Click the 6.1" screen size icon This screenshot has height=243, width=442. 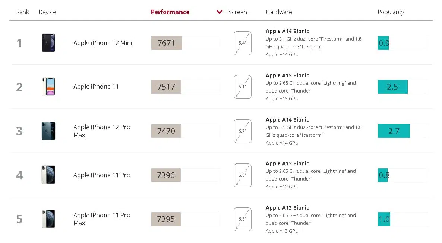(x=242, y=87)
